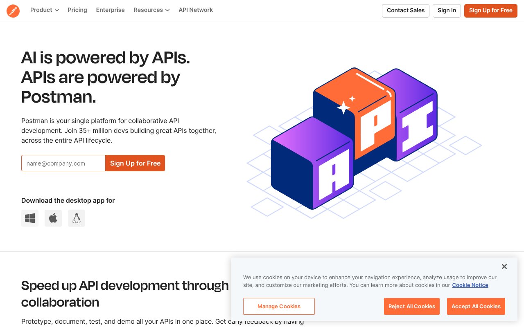Download the Windows desktop app
The height and width of the screenshot is (327, 524).
click(30, 218)
